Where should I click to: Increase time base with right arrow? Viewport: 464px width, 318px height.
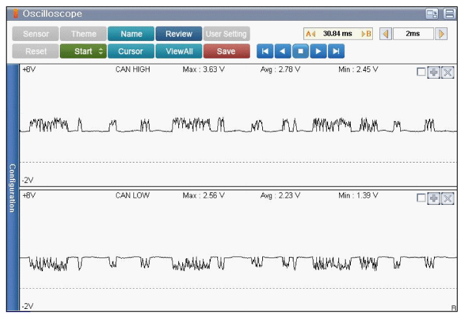tap(442, 34)
